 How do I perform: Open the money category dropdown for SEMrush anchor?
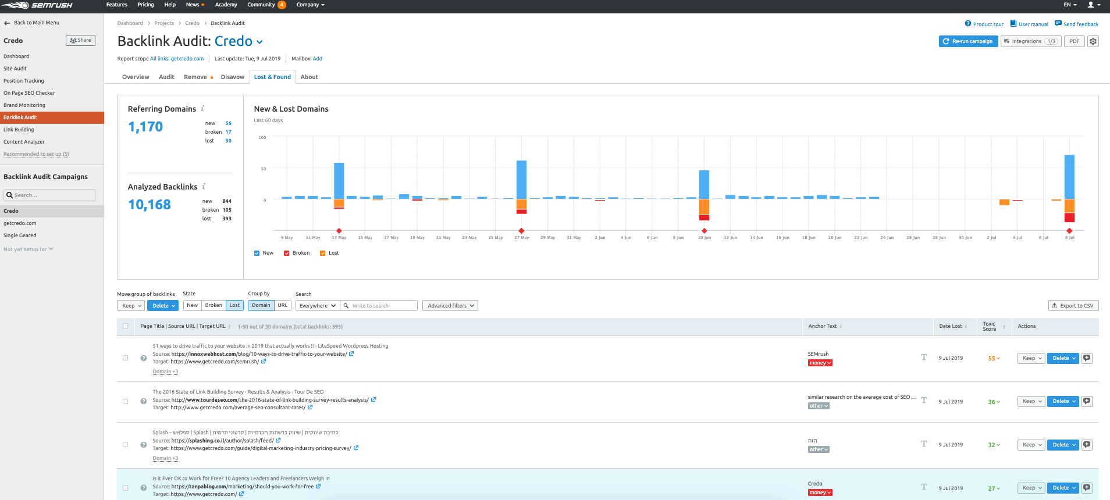[x=820, y=363]
